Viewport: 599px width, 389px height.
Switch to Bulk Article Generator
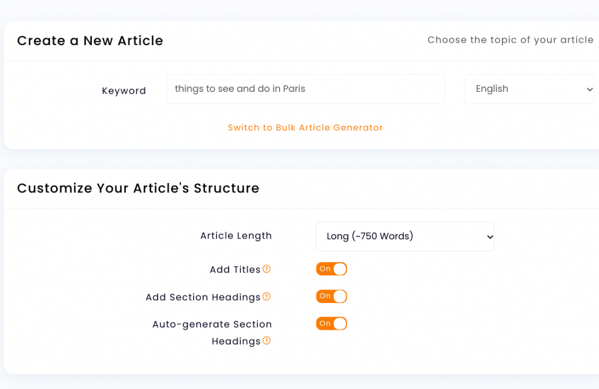pos(305,128)
